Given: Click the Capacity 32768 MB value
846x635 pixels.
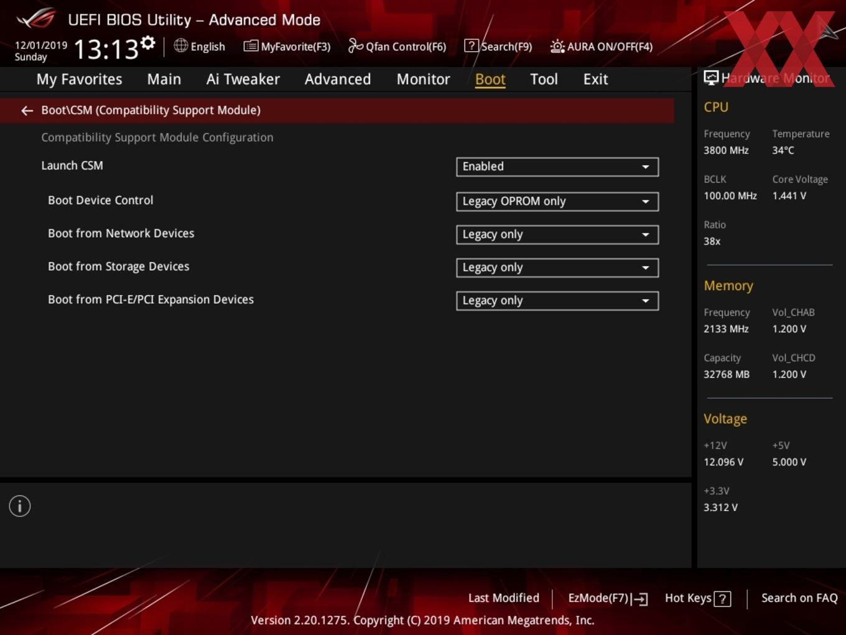Looking at the screenshot, I should point(727,375).
